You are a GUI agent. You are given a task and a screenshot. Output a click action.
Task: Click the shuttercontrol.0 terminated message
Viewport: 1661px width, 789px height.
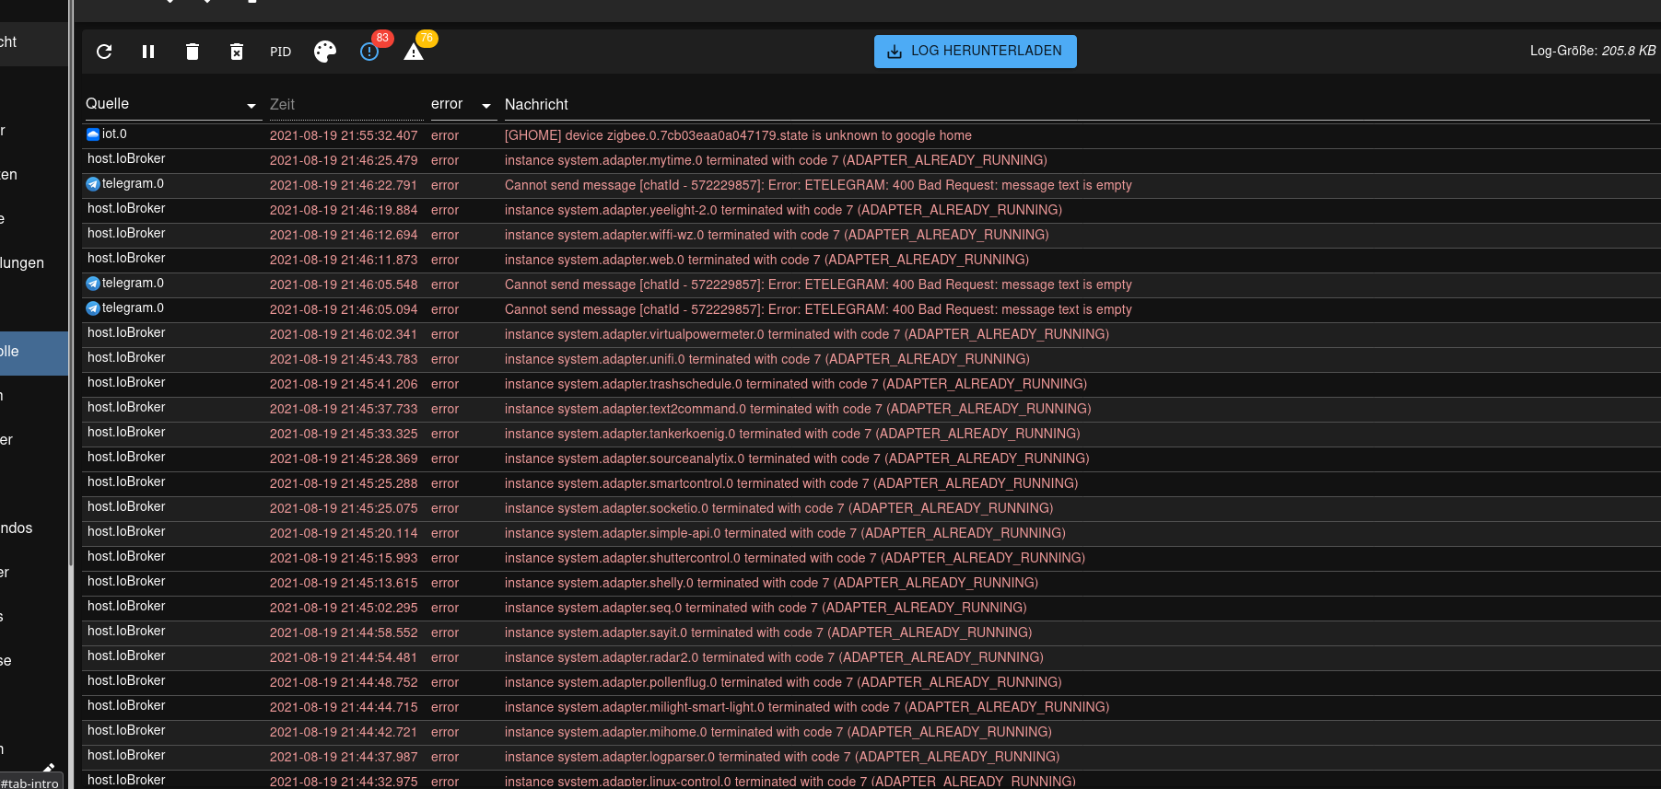click(795, 558)
